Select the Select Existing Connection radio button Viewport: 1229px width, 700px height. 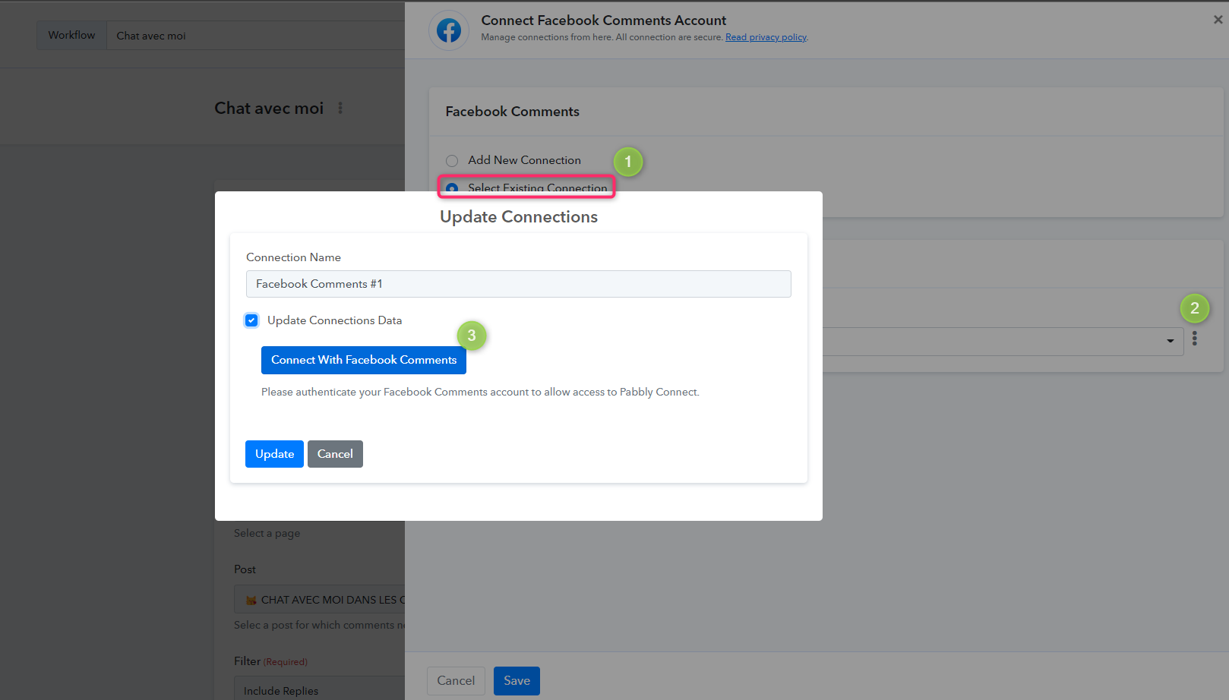point(452,188)
